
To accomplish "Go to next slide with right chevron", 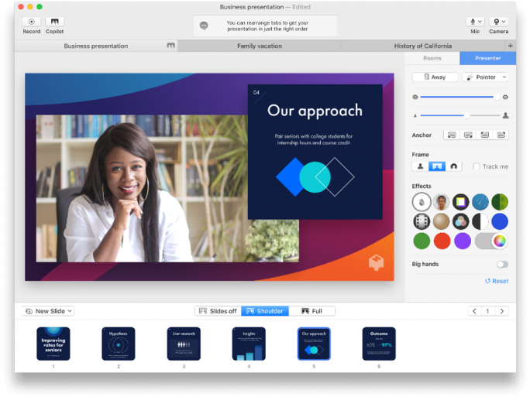I will [x=502, y=311].
